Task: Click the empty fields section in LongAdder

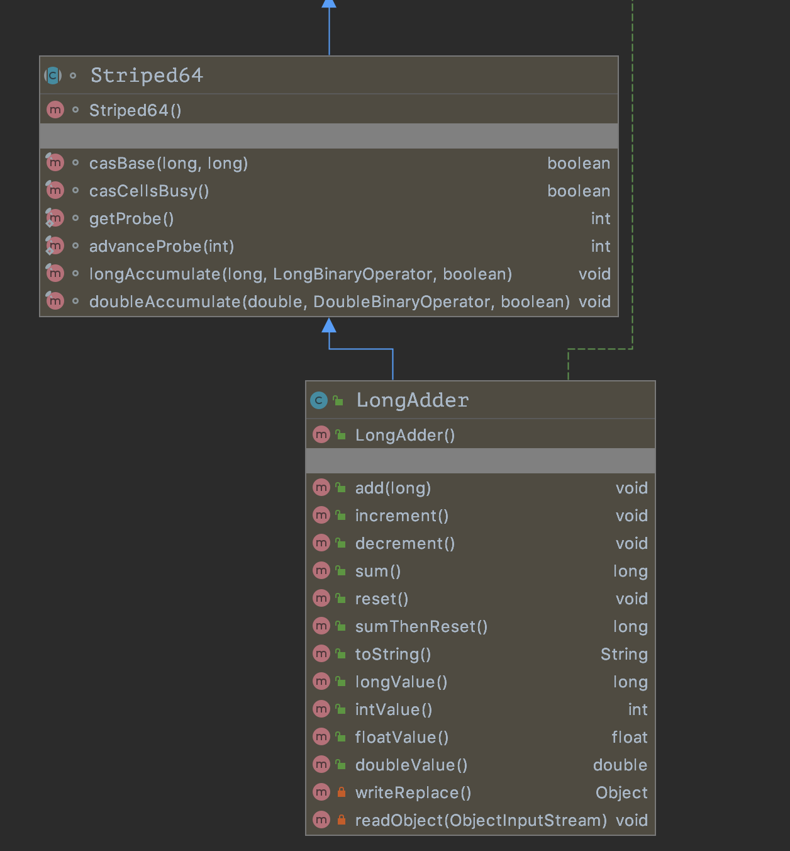Action: [480, 461]
